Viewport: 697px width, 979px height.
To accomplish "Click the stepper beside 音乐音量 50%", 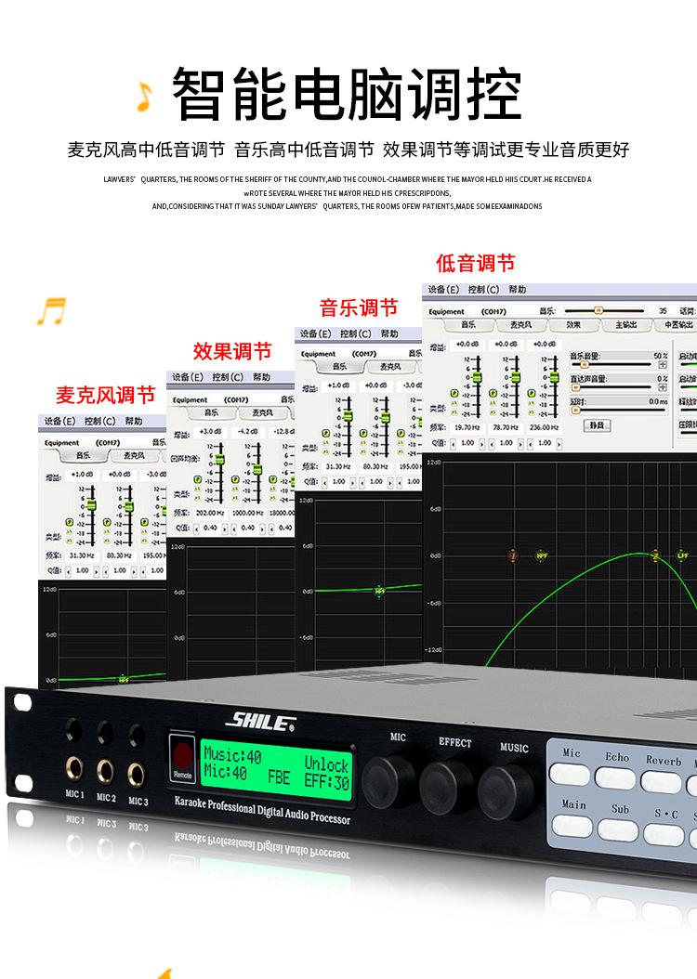I will [x=664, y=363].
